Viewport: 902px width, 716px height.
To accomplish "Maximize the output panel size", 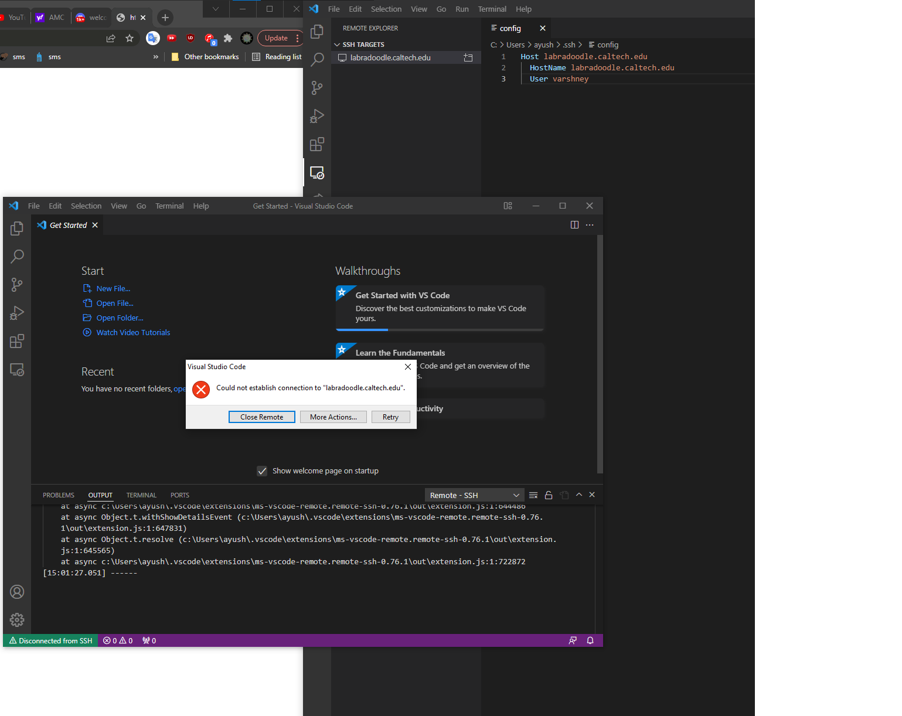I will point(579,495).
